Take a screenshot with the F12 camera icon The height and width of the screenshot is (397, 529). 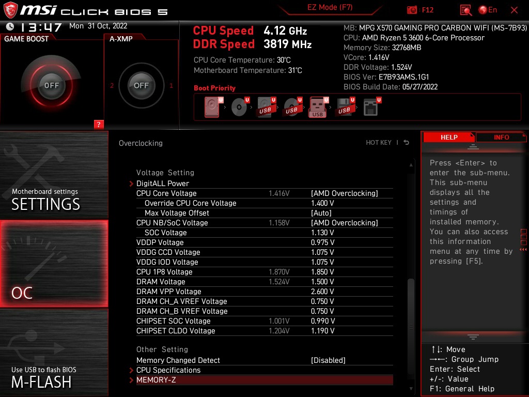tap(412, 10)
